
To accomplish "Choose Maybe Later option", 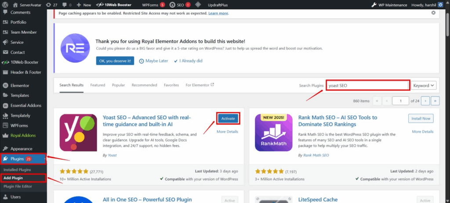I will point(153,61).
